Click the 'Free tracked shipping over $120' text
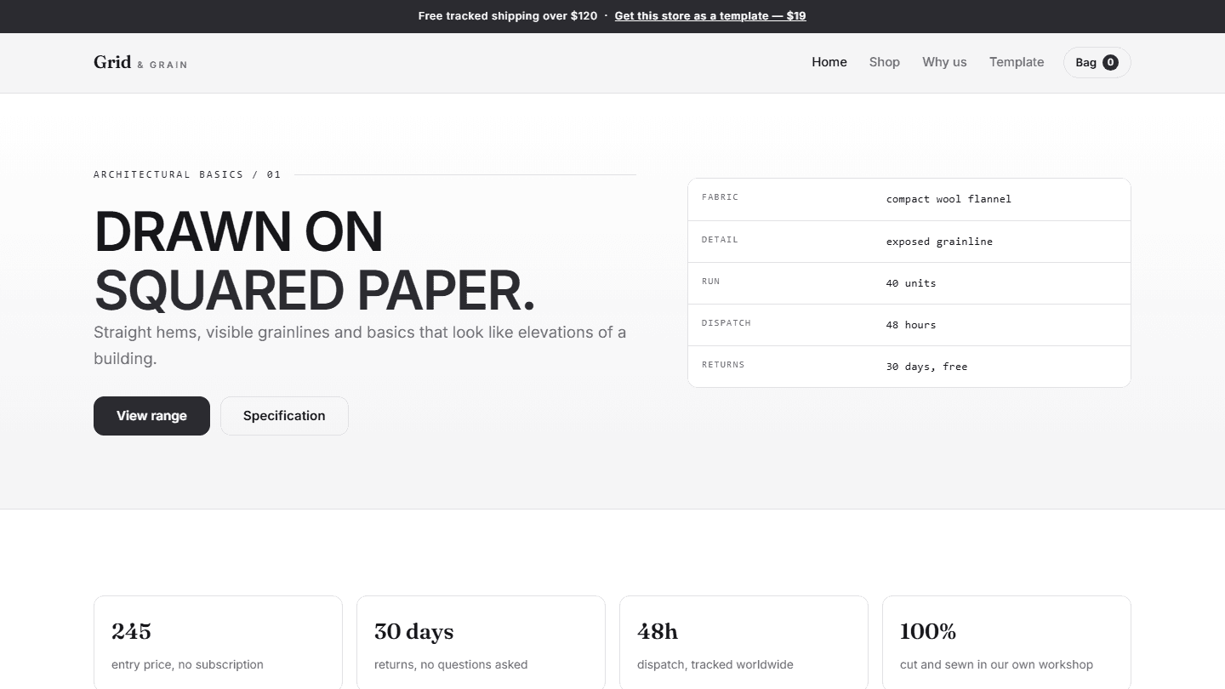Screen dimensions: 1225x689 [x=508, y=16]
